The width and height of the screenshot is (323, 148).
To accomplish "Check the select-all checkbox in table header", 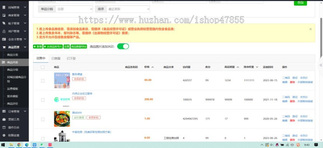I will click(x=43, y=67).
